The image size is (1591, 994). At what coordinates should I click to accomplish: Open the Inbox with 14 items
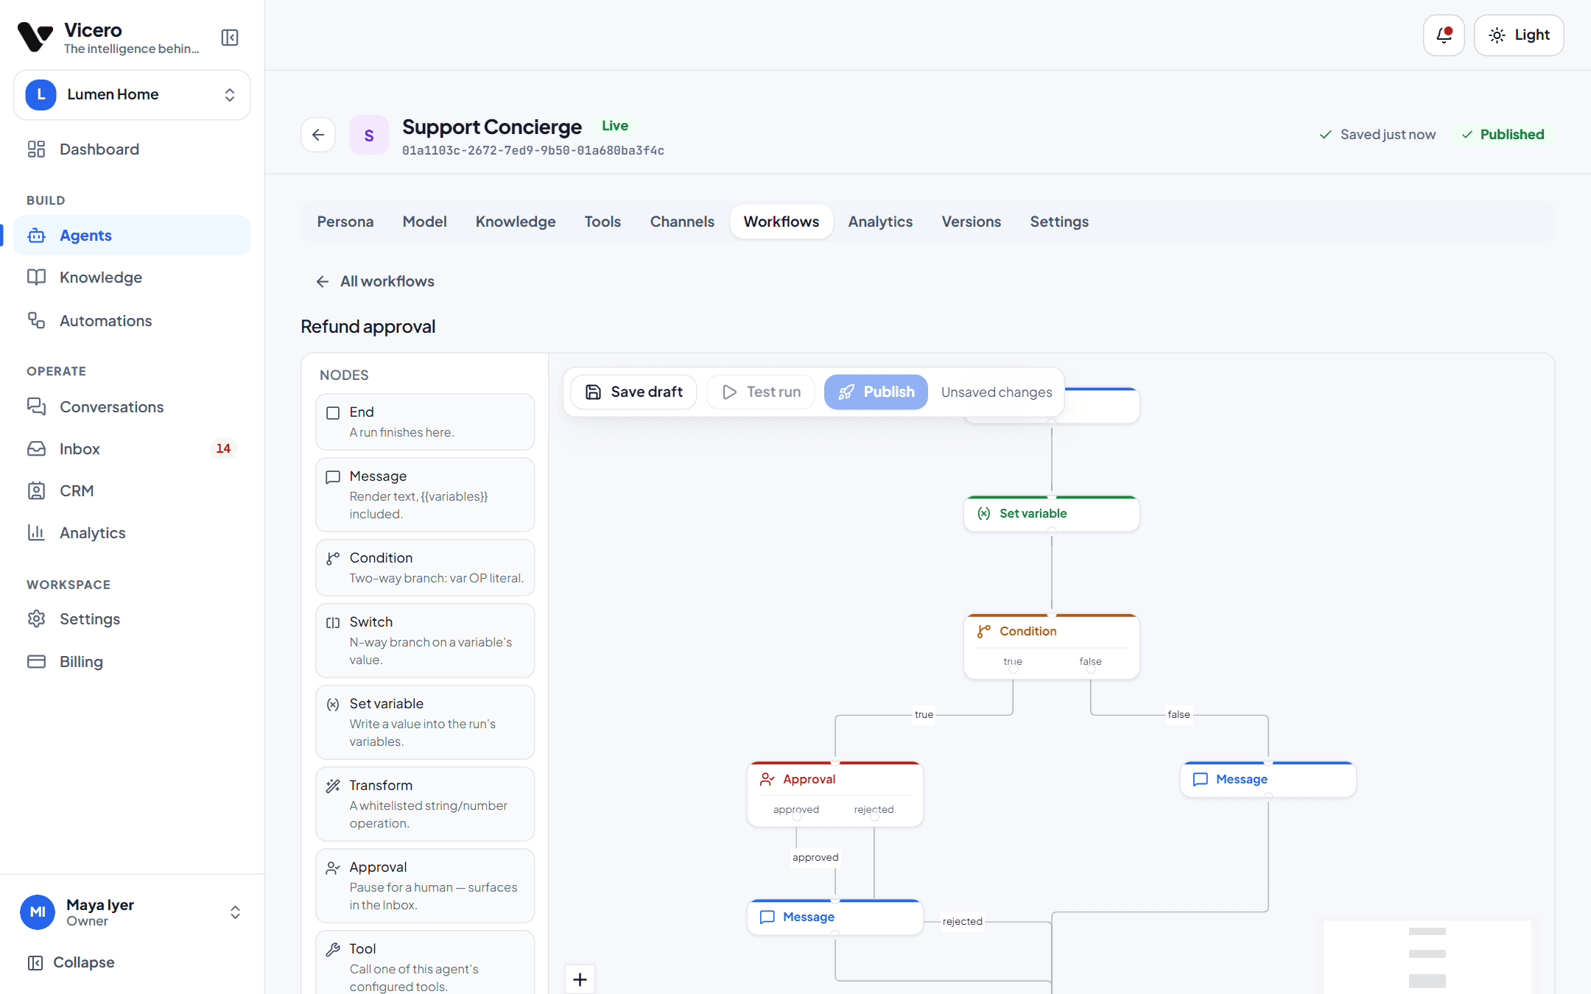tap(132, 449)
